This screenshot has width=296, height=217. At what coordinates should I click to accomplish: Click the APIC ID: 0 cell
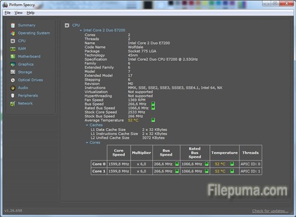pyautogui.click(x=250, y=164)
